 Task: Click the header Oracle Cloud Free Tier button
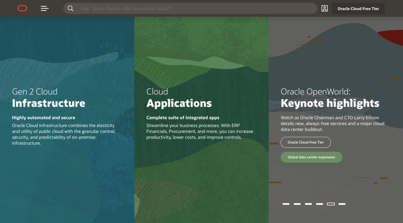358,9
